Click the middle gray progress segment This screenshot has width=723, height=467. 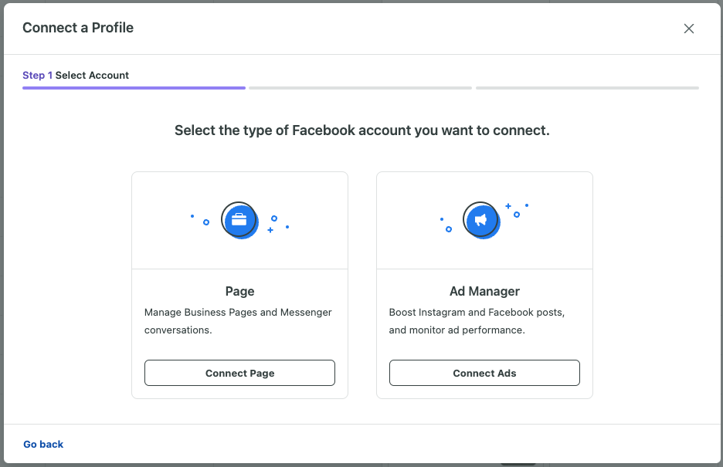[360, 88]
